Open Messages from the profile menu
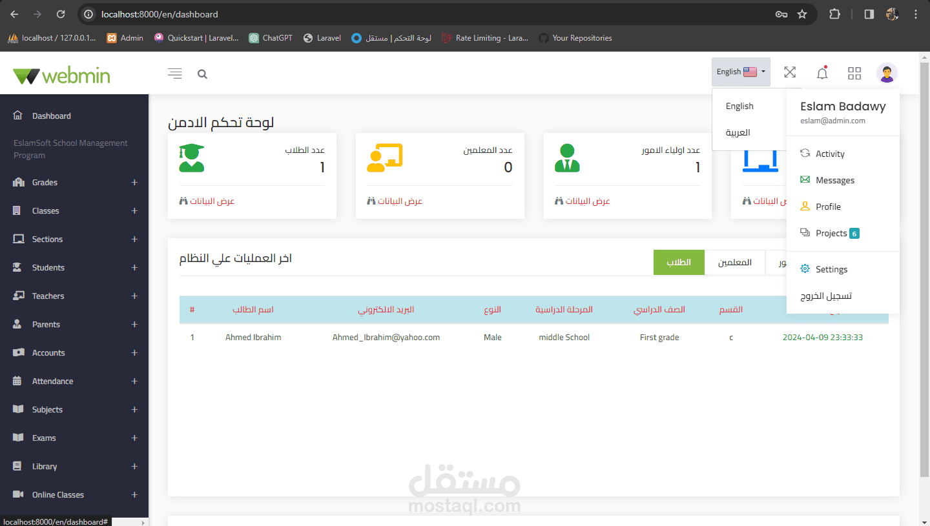 [834, 180]
